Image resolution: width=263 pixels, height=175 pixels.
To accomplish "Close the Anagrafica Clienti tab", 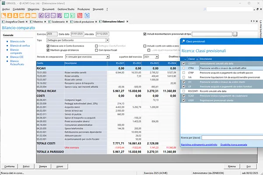I will (x=26, y=22).
